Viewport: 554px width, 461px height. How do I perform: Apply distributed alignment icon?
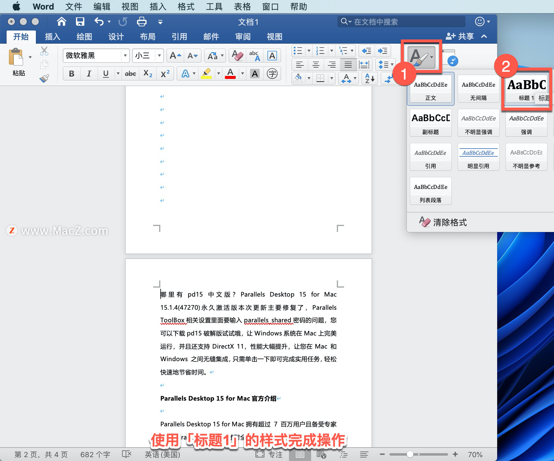(x=364, y=64)
